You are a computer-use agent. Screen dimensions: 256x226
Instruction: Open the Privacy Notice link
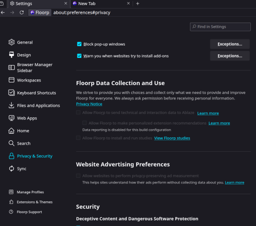click(x=89, y=104)
